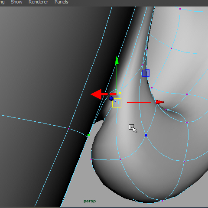Select the magenta vertex left of the green vertex

click(x=68, y=128)
